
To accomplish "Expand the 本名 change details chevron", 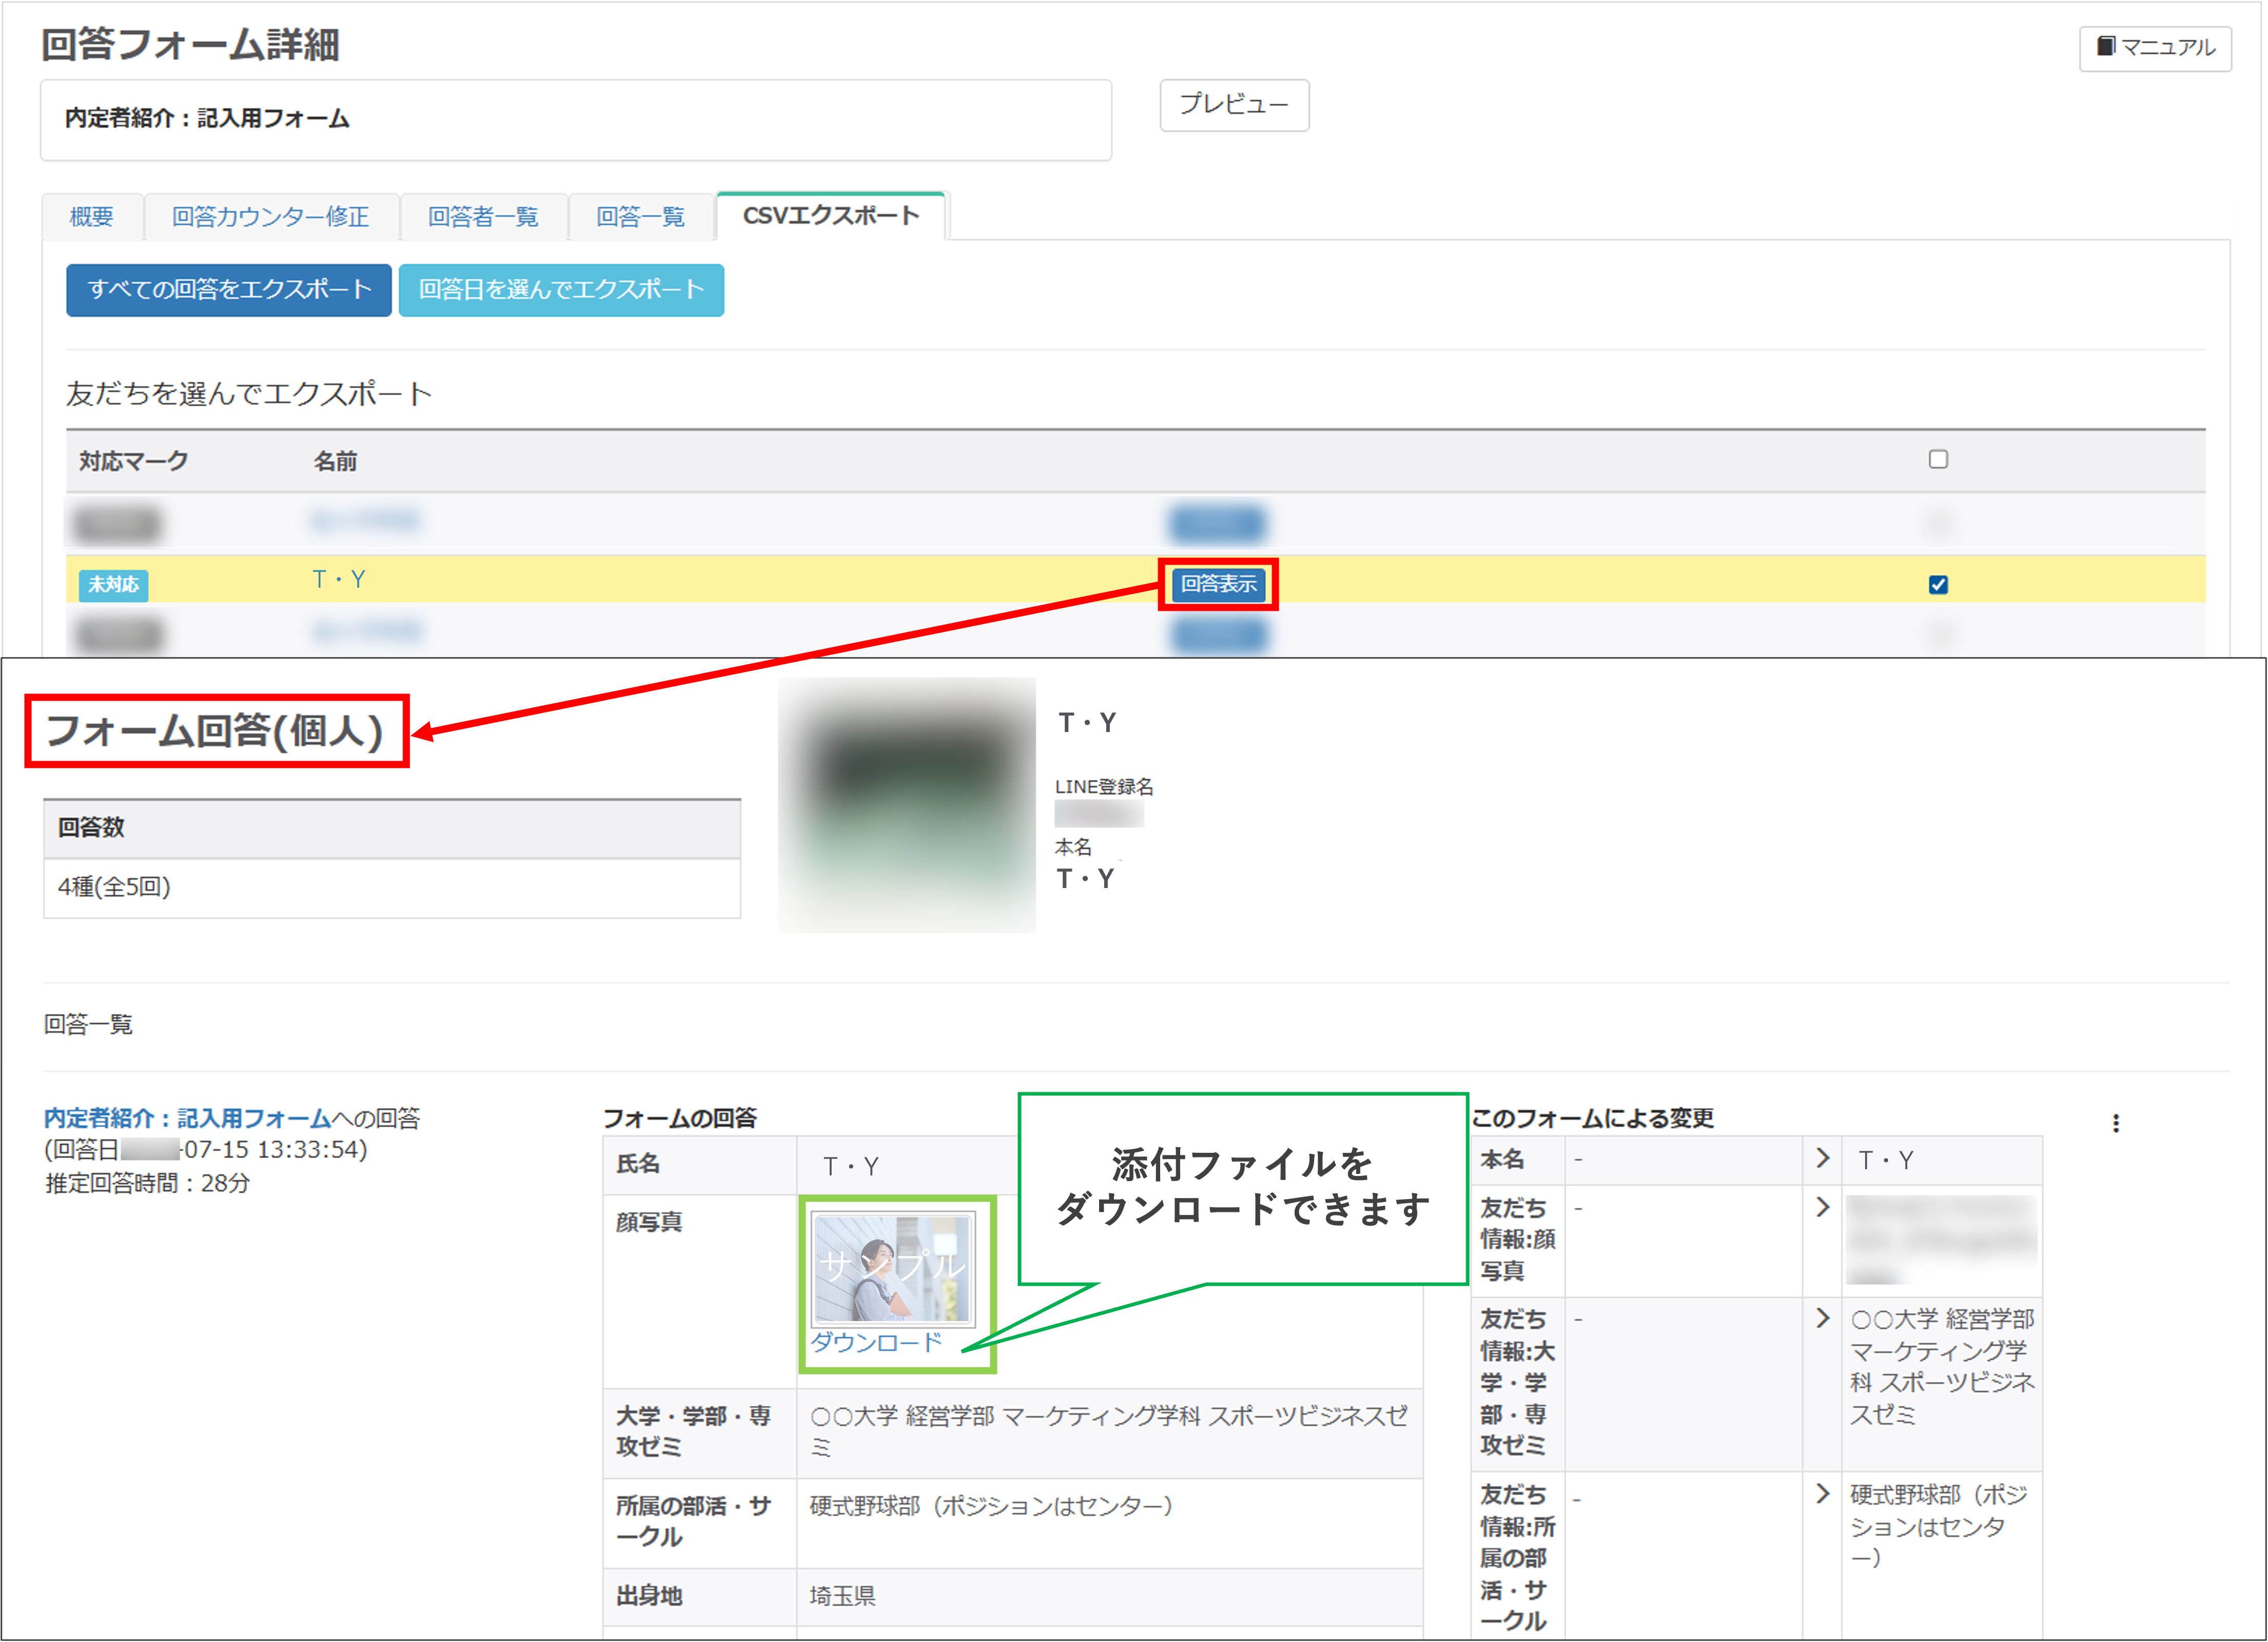I will (1822, 1158).
